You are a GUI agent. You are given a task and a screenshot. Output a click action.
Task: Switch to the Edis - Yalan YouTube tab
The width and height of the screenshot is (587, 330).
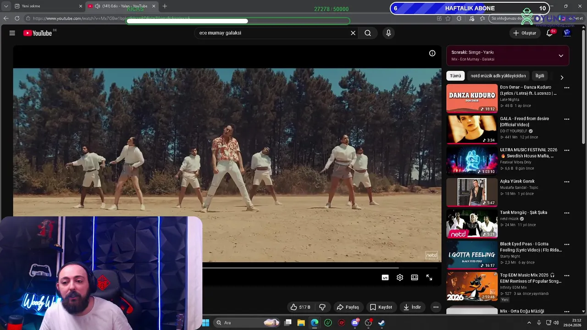click(x=122, y=6)
